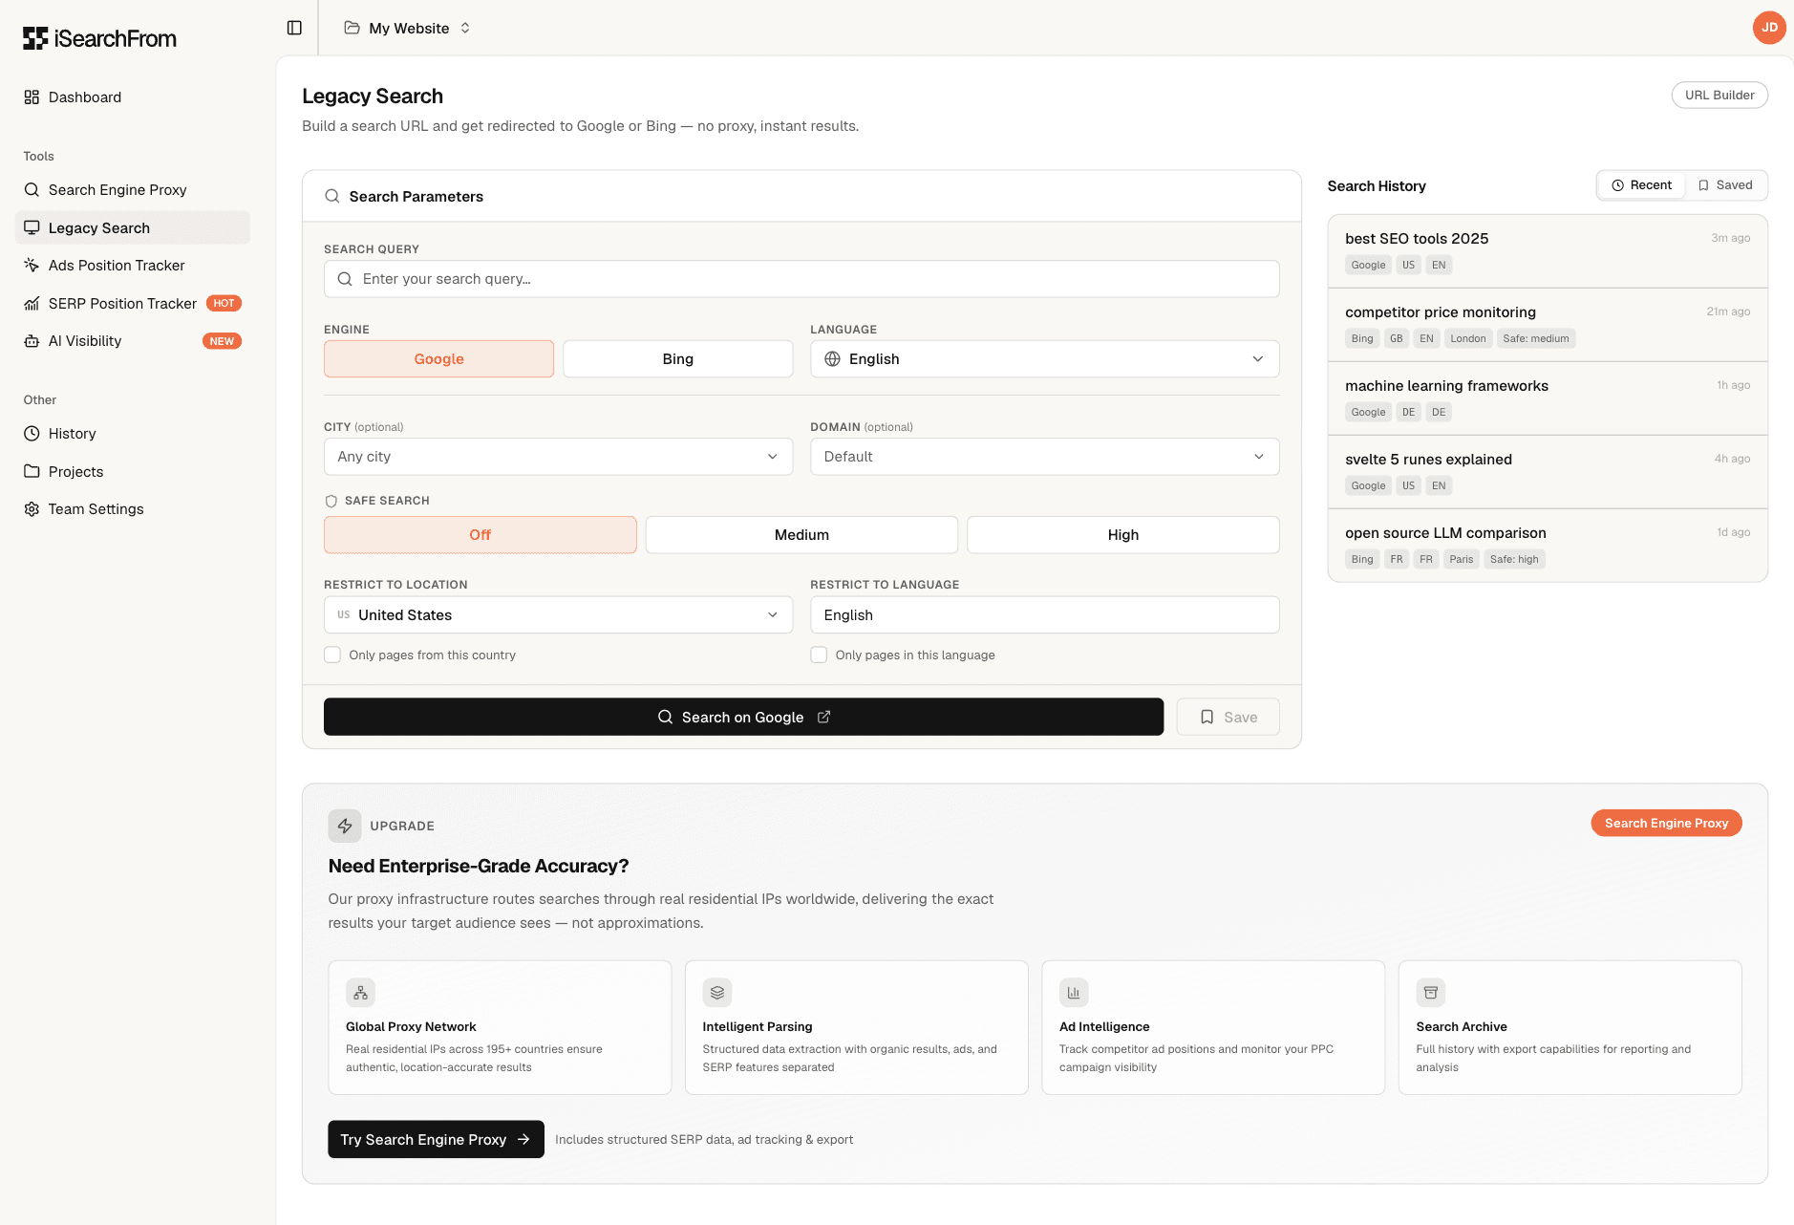This screenshot has width=1794, height=1225.
Task: Click the URL Builder button
Action: pyautogui.click(x=1719, y=96)
